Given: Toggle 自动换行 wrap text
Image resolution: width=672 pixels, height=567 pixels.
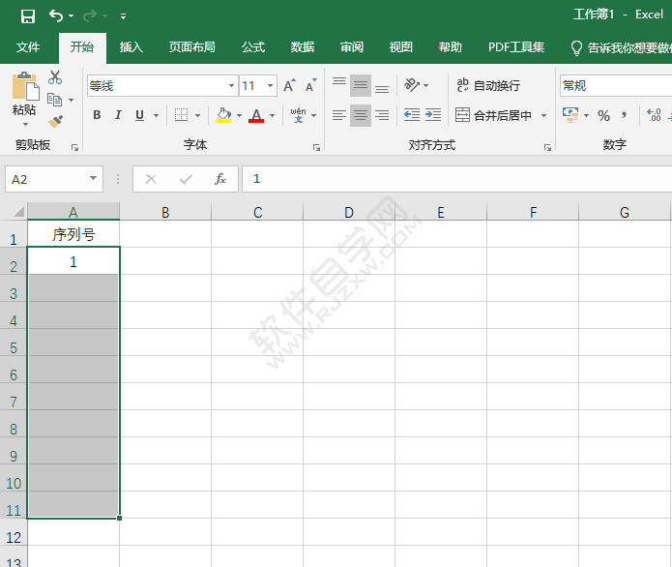Looking at the screenshot, I should [x=488, y=86].
